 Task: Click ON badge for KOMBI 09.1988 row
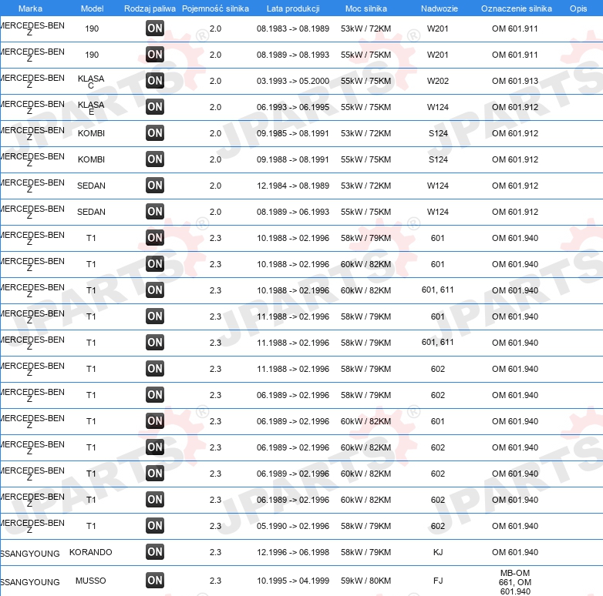155,159
